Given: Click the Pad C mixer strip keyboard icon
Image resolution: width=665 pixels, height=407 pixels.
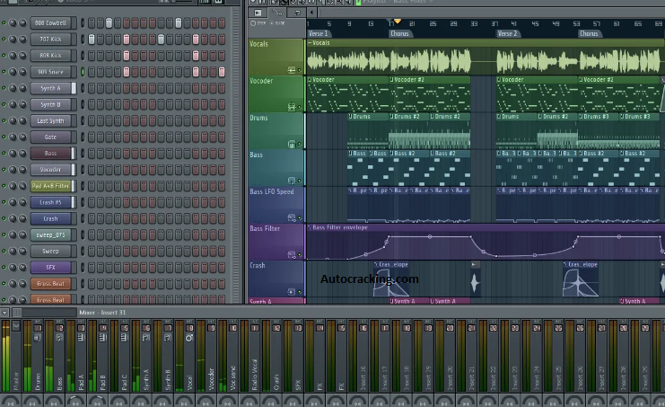Looking at the screenshot, I should 124,338.
